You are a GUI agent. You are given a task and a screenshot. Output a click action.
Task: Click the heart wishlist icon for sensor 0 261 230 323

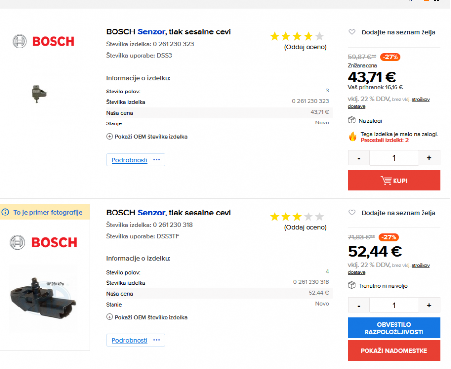tap(352, 32)
